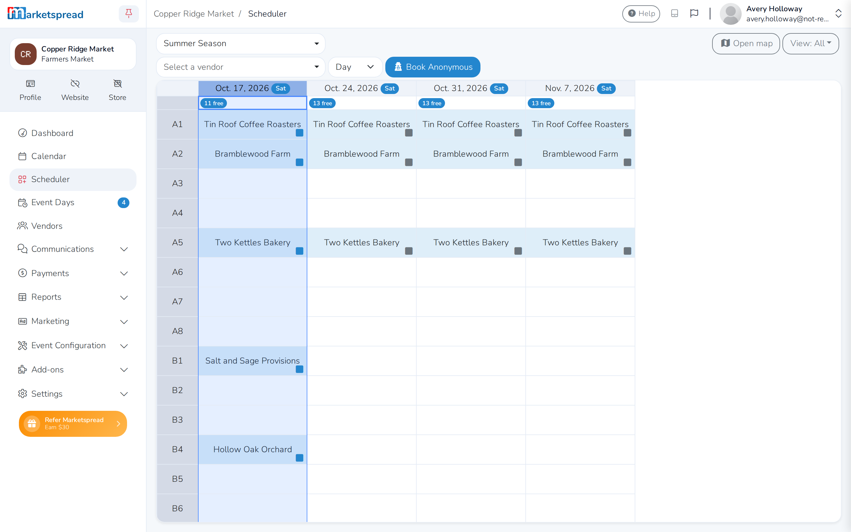Toggle Bramblewood Farm checkbox on Oct. 24
The image size is (851, 532).
click(x=409, y=162)
